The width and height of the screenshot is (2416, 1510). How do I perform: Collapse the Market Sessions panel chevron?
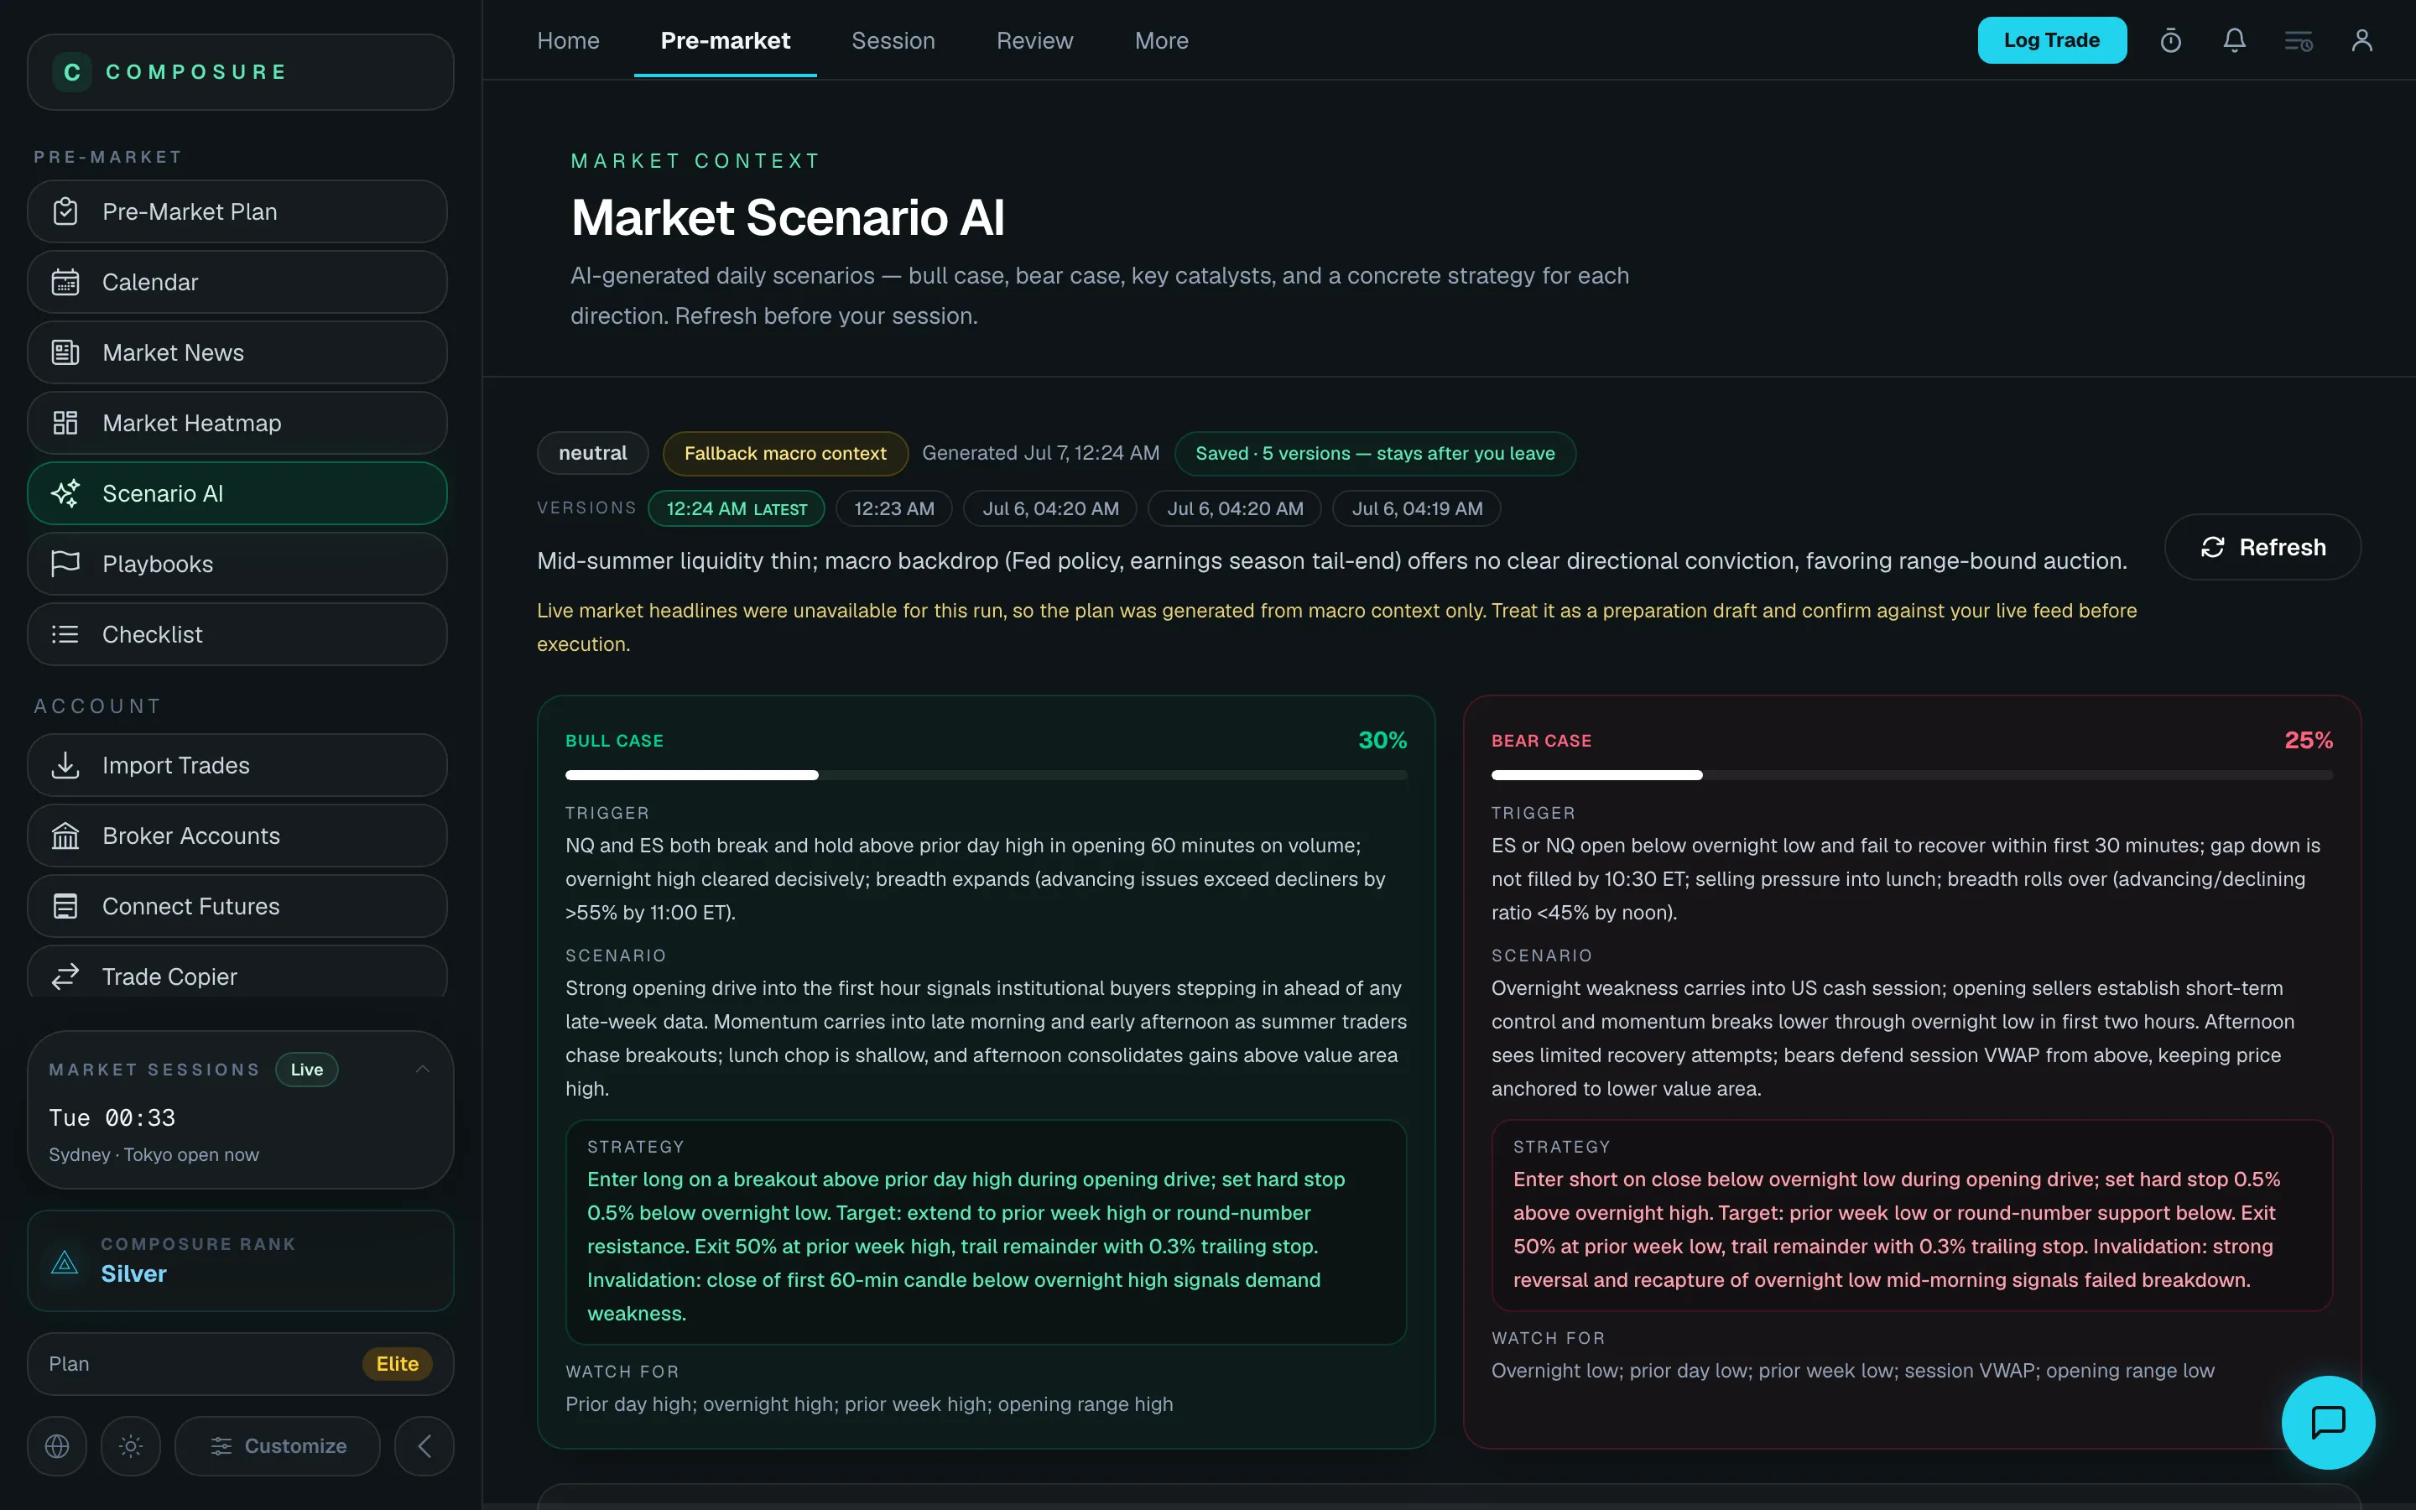click(422, 1070)
